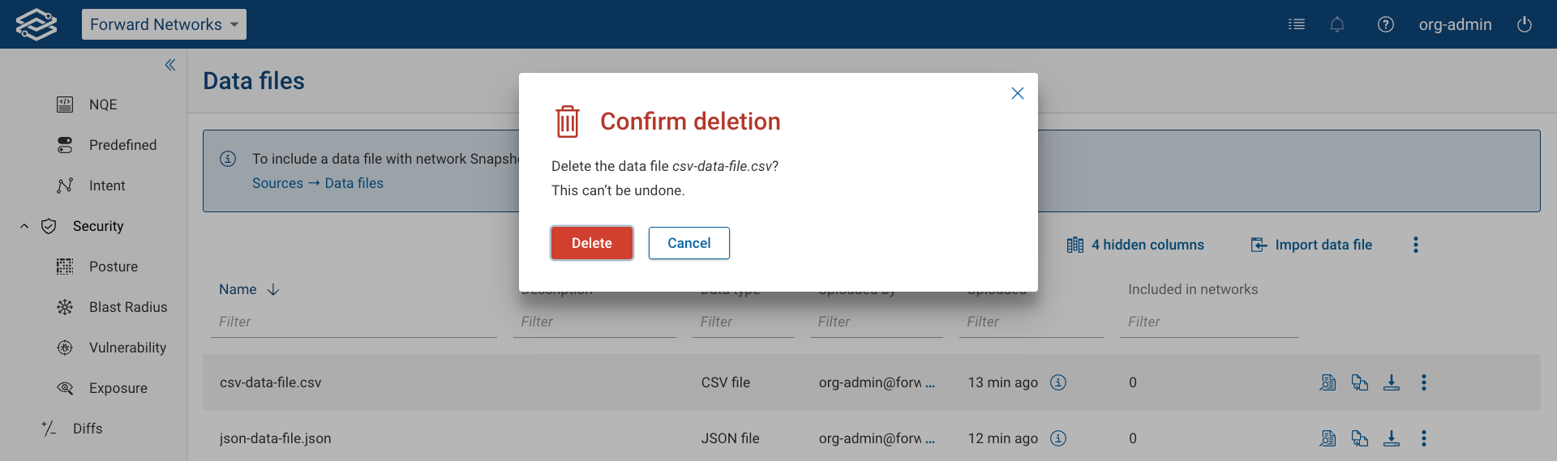Screen dimensions: 1557x461
Task: Open notifications bell icon
Action: click(x=1337, y=24)
